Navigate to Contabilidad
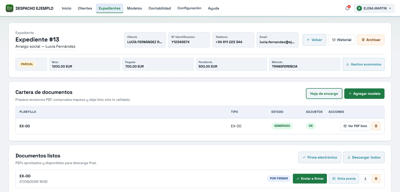This screenshot has height=192, width=400. pyautogui.click(x=160, y=8)
